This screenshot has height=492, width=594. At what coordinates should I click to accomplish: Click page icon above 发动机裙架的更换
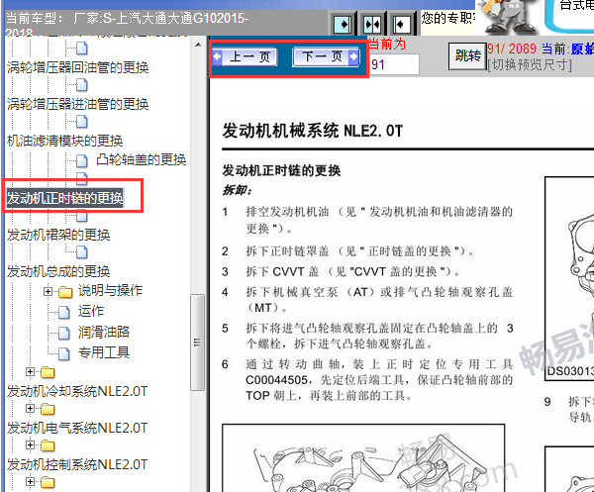[x=82, y=216]
